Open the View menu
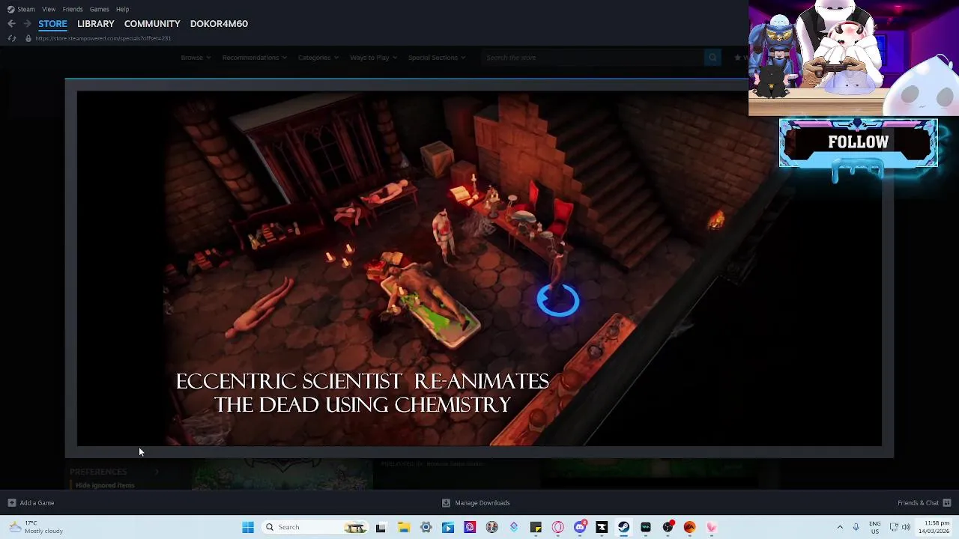959x539 pixels. click(x=49, y=9)
